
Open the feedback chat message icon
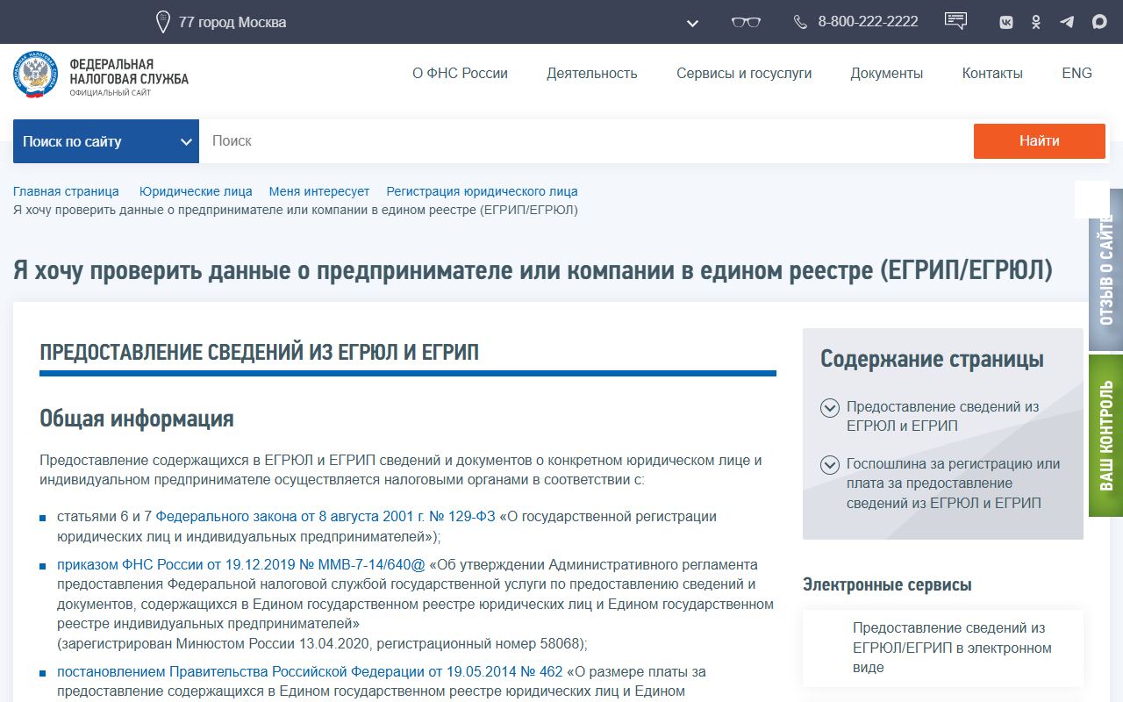pyautogui.click(x=955, y=21)
